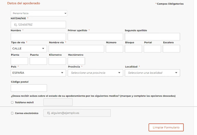
Task: Open the Persona física type dropdown
Action: 39,13
